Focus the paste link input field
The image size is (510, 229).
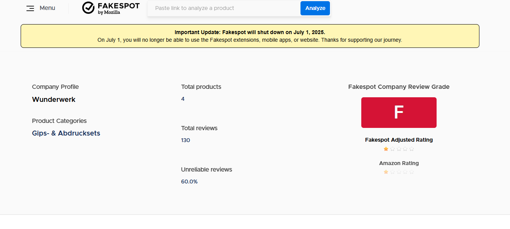[x=224, y=8]
